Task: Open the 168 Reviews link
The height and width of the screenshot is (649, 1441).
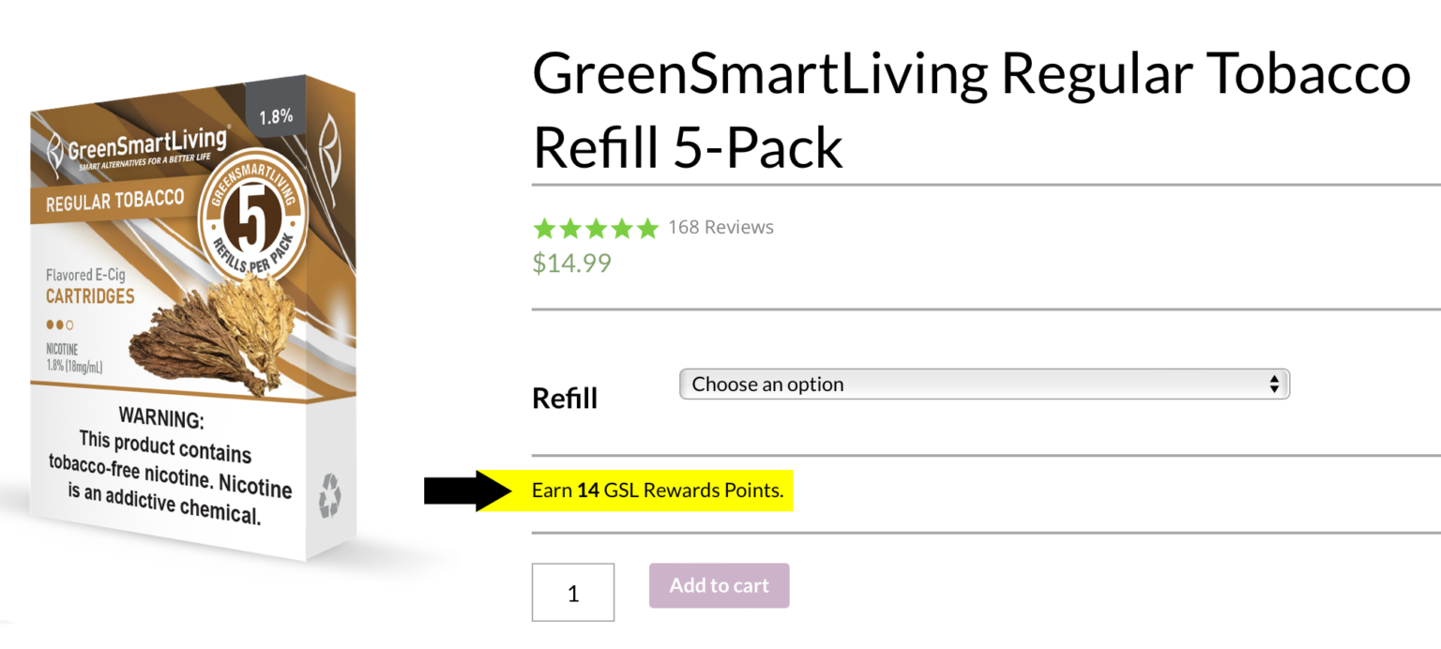Action: (720, 226)
